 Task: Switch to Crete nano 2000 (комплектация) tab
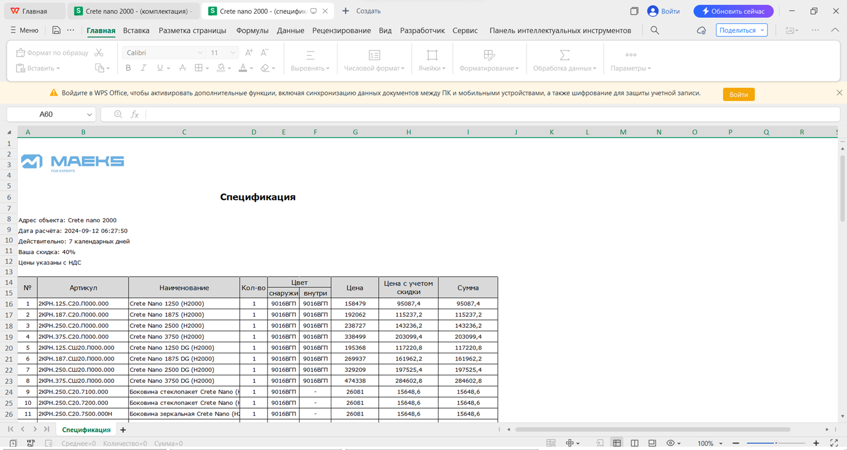(134, 11)
